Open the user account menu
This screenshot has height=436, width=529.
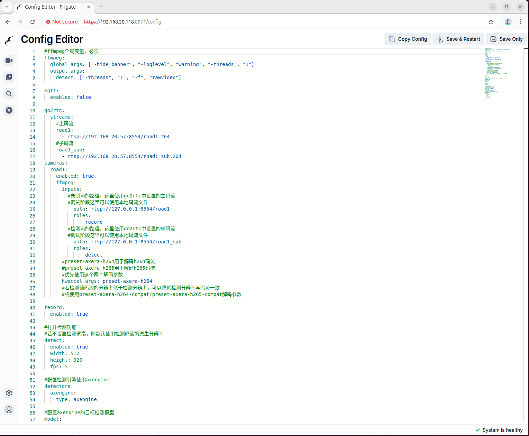[x=9, y=410]
